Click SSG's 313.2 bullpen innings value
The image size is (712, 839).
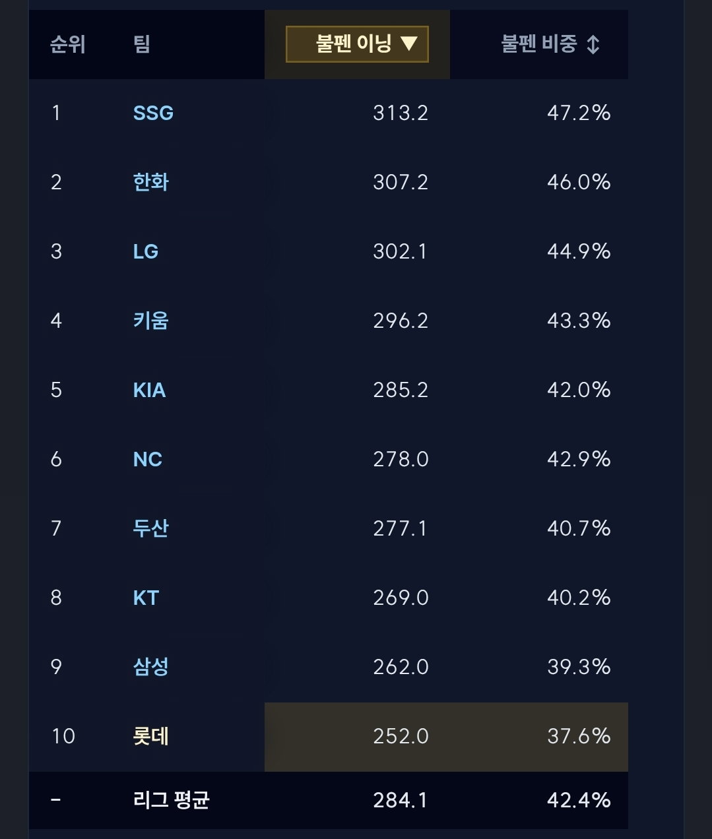pyautogui.click(x=401, y=113)
